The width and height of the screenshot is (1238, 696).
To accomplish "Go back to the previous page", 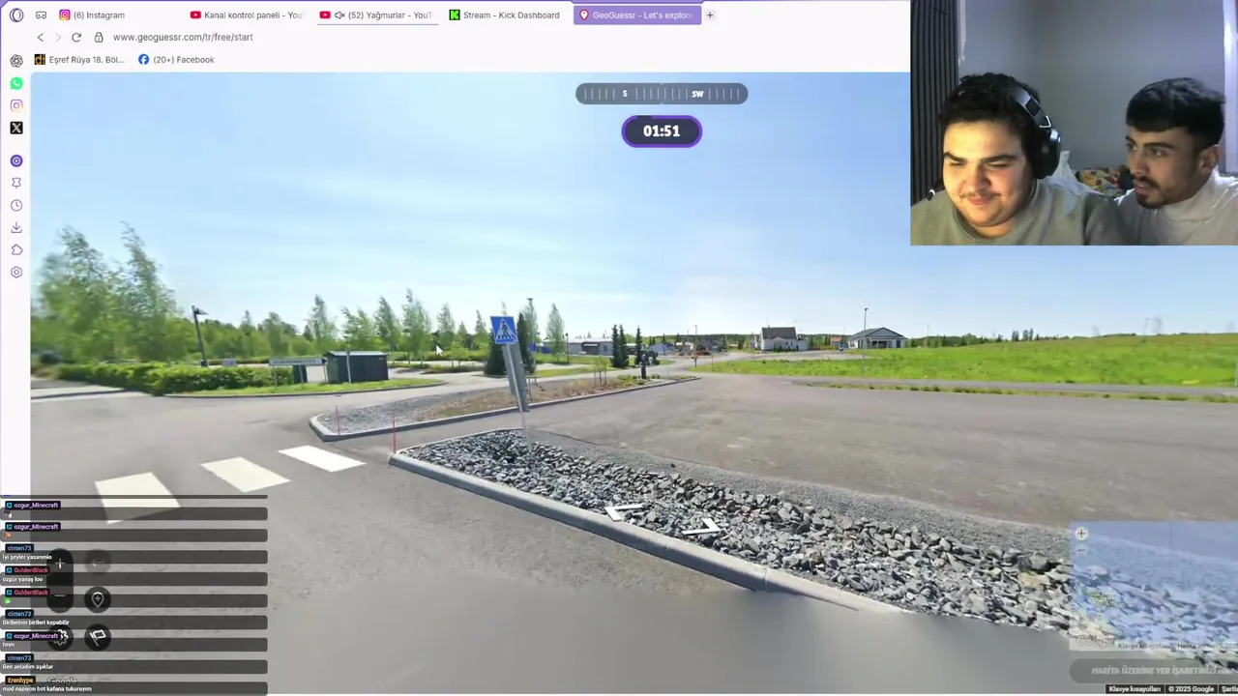I will coord(41,38).
